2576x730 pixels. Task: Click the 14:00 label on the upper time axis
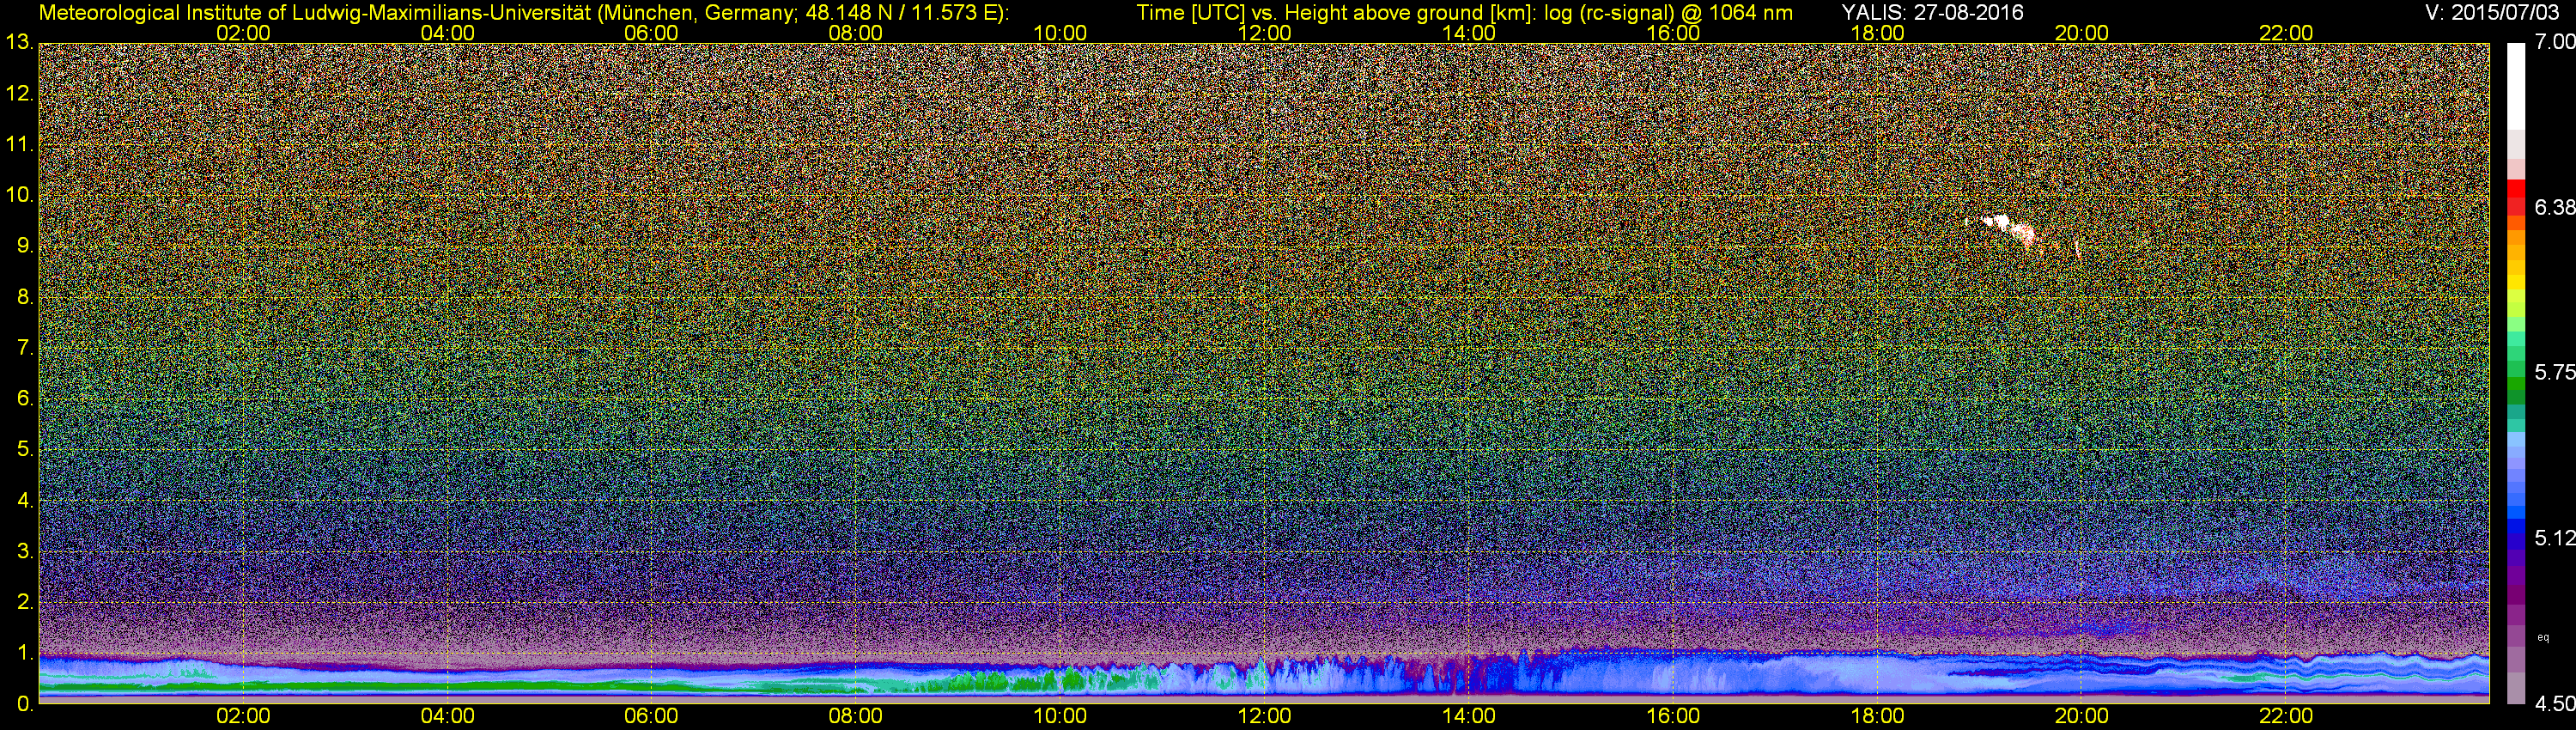coord(1469,33)
